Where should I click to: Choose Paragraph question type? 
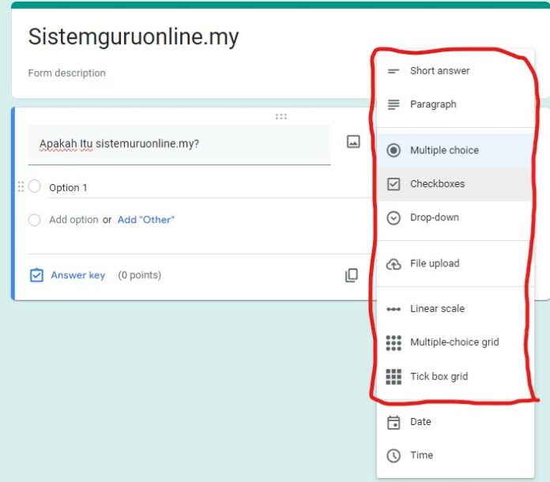point(455,104)
